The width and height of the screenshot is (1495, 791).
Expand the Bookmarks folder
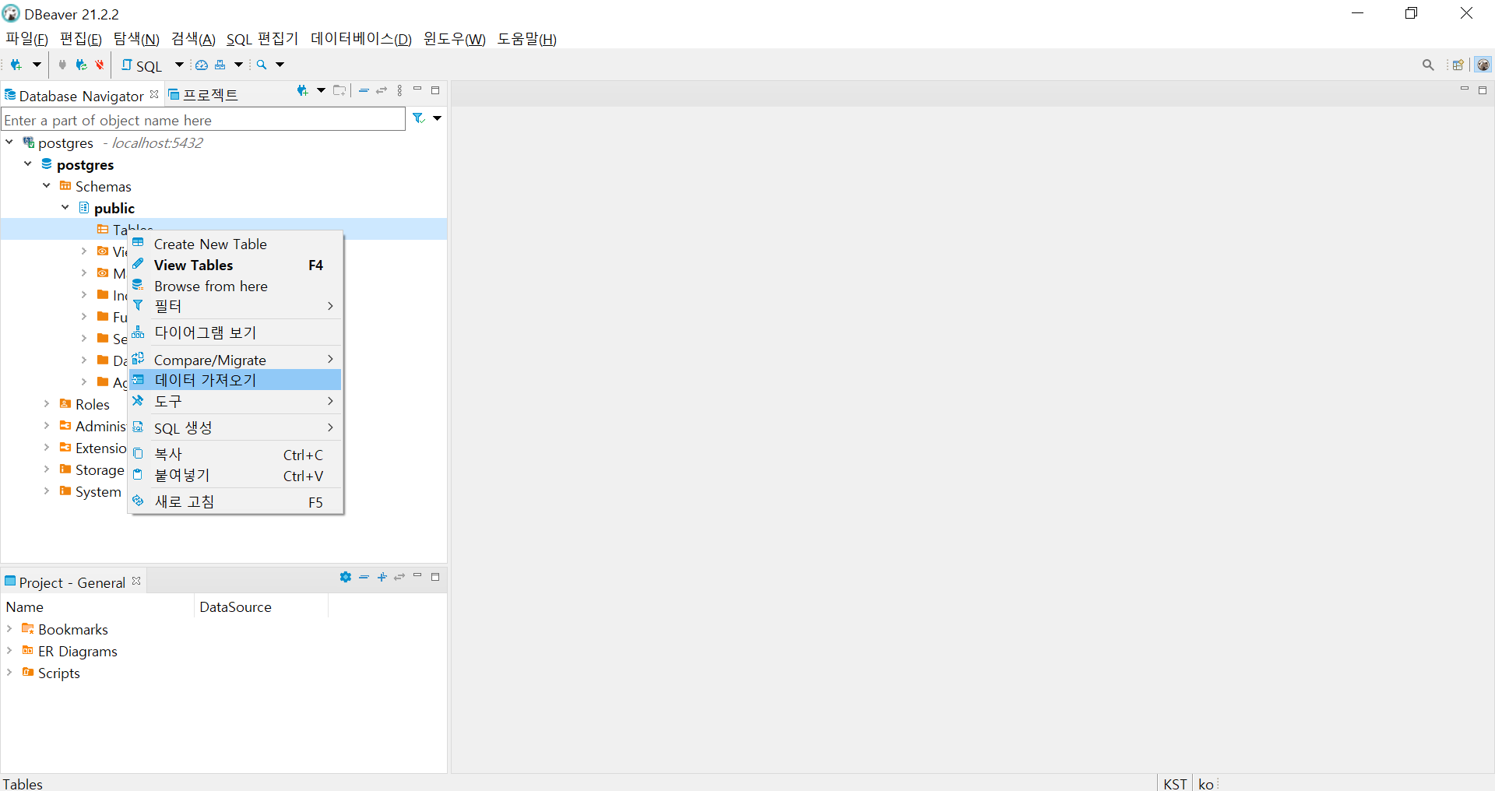coord(9,629)
